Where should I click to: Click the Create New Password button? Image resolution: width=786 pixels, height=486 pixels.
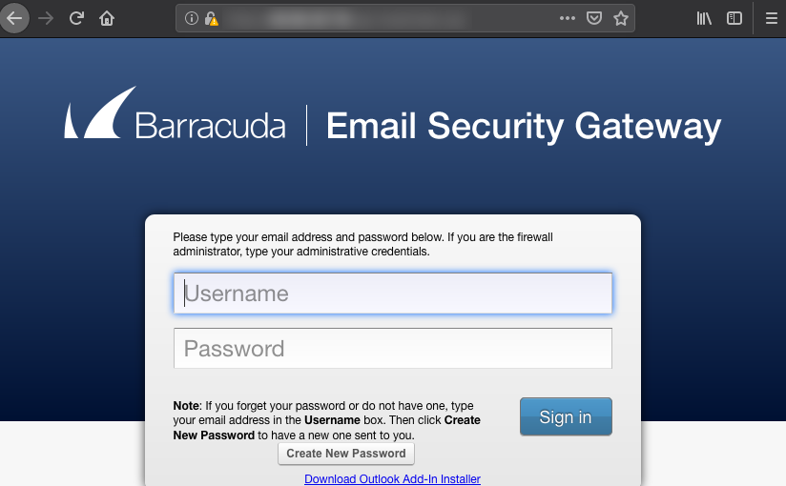pos(346,454)
